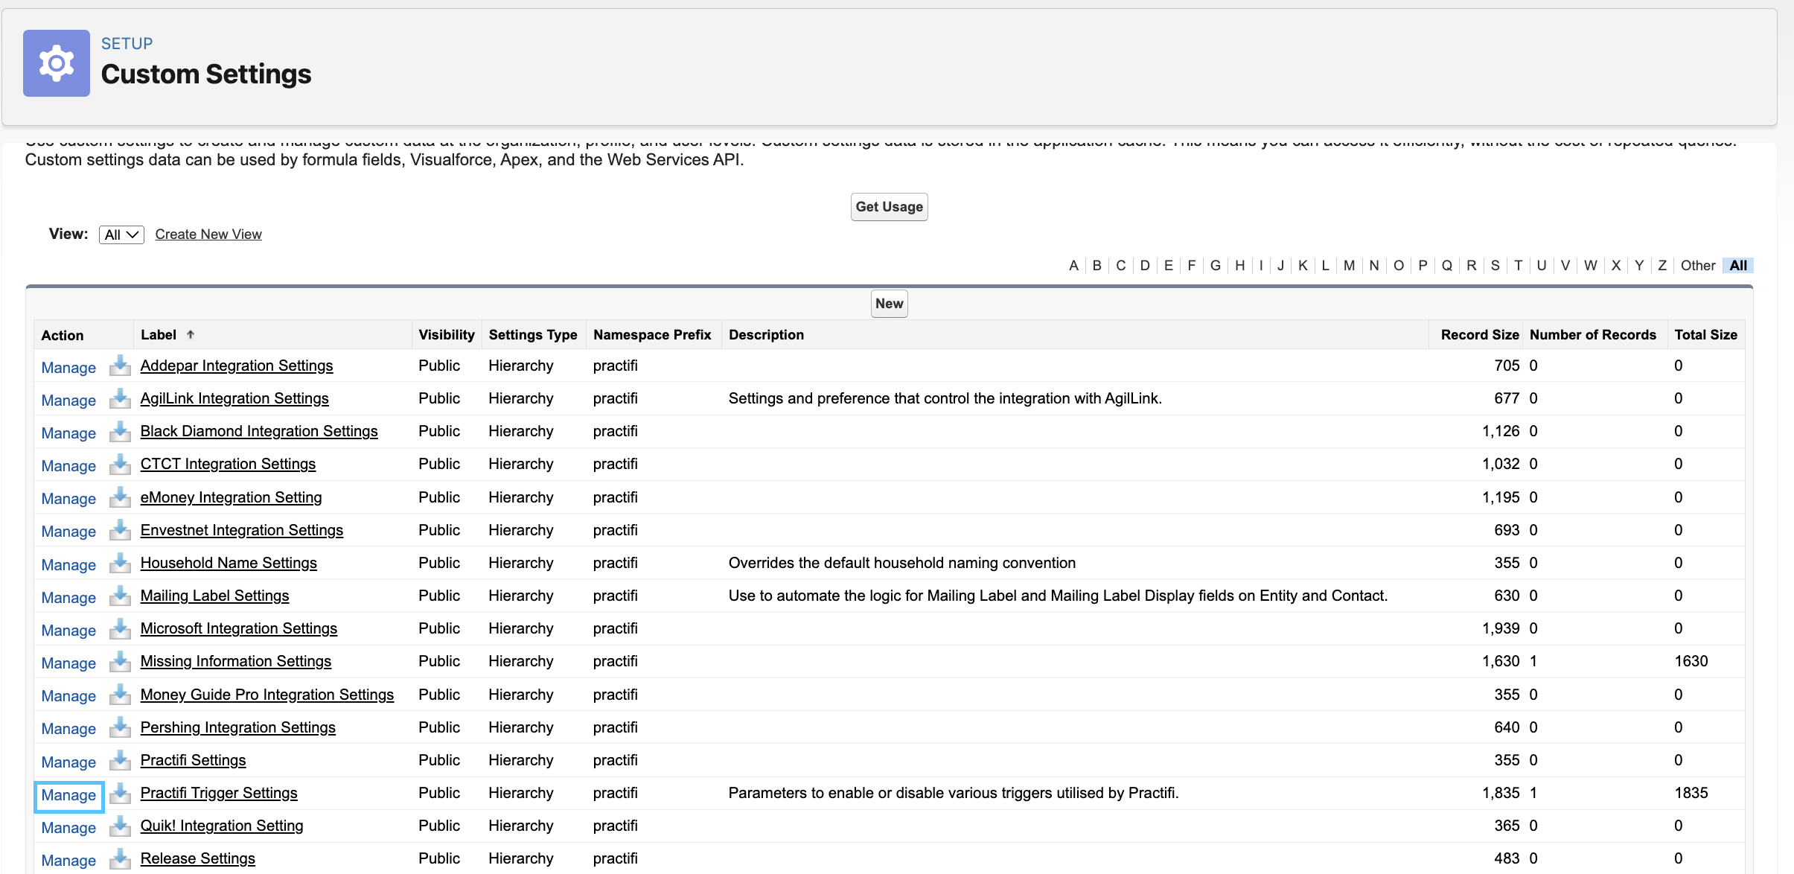Screen dimensions: 1794x874
Task: Open AgilLink Integration Settings label link
Action: pos(234,398)
